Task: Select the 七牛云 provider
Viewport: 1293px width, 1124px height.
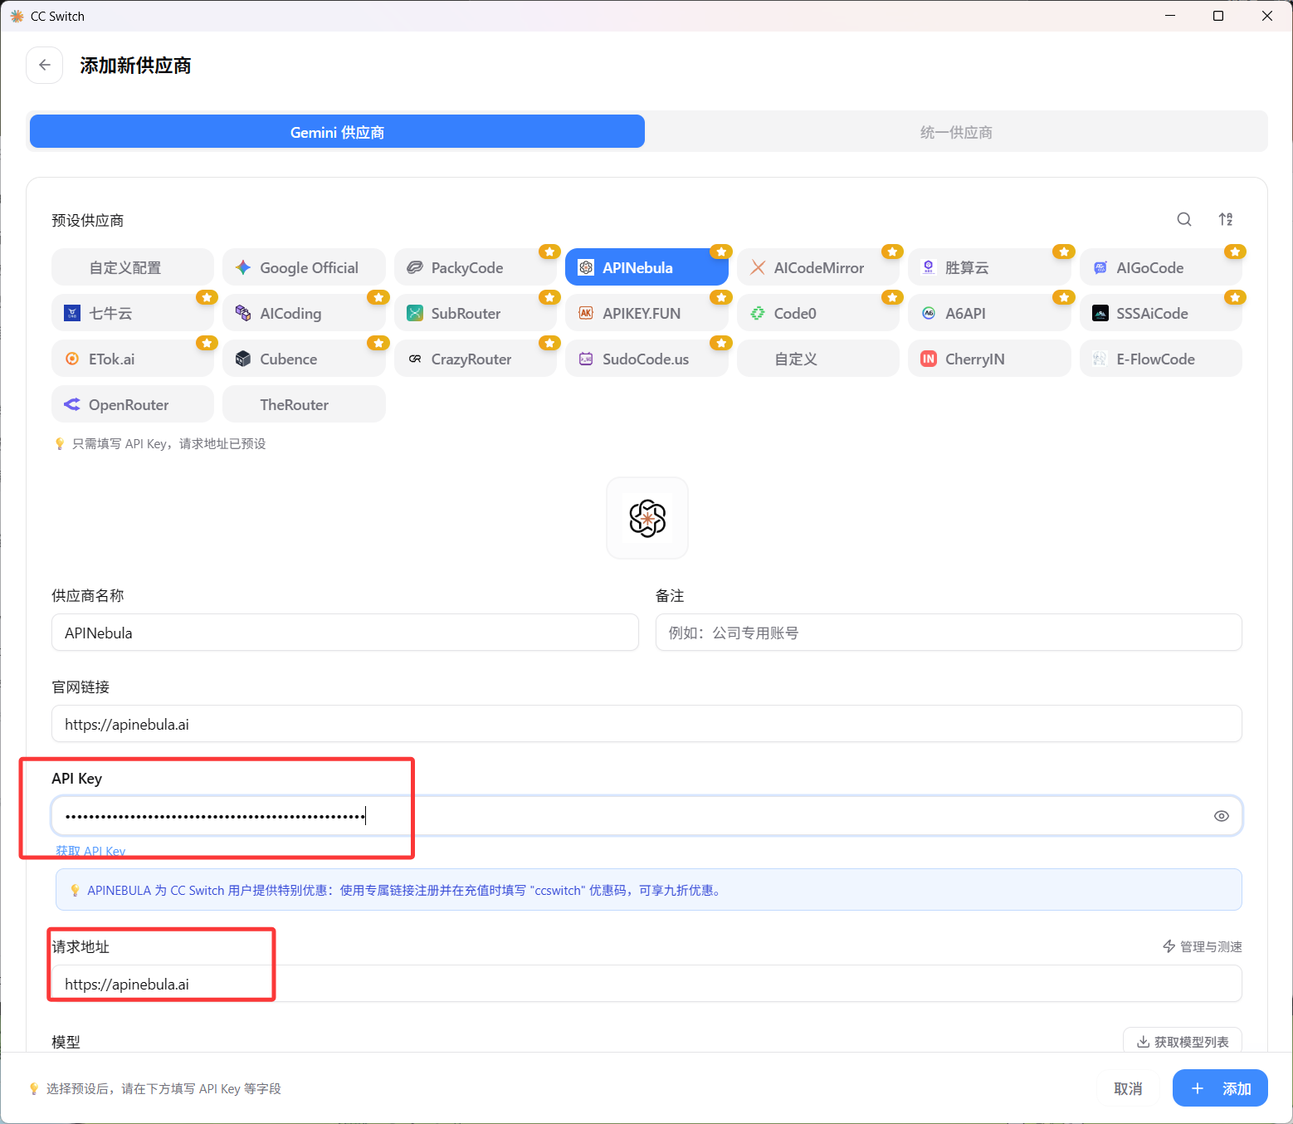Action: click(x=133, y=313)
